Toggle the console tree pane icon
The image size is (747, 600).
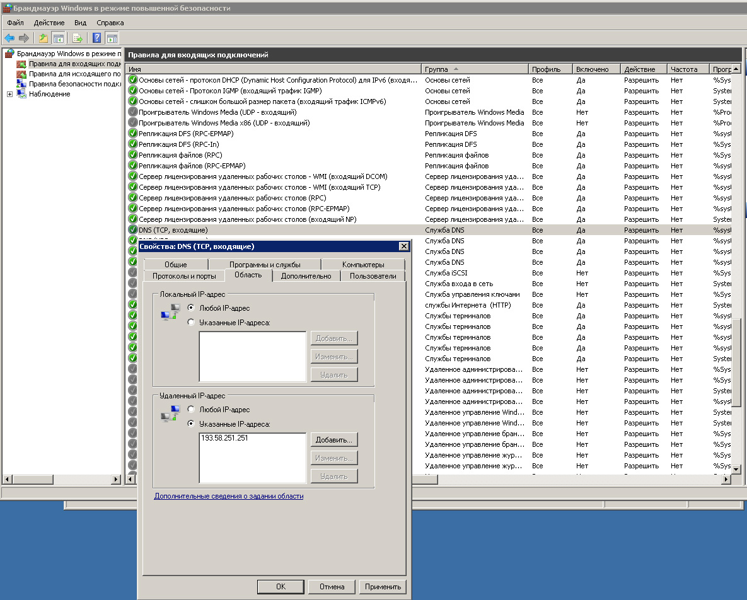(58, 38)
